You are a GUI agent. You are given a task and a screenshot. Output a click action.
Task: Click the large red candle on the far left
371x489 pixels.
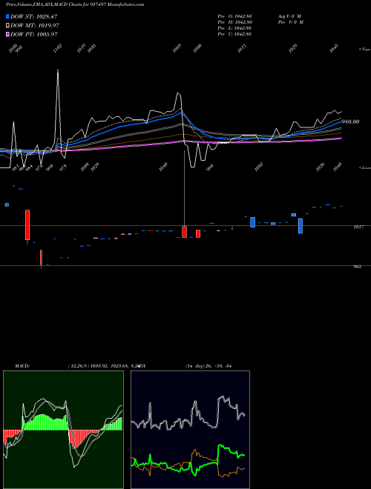coord(27,224)
